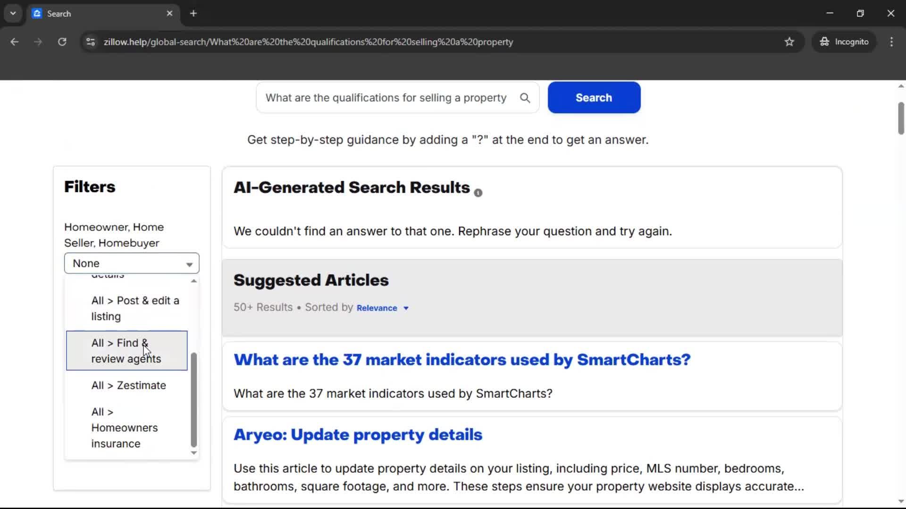
Task: Click the magnifying glass search icon
Action: 525,98
